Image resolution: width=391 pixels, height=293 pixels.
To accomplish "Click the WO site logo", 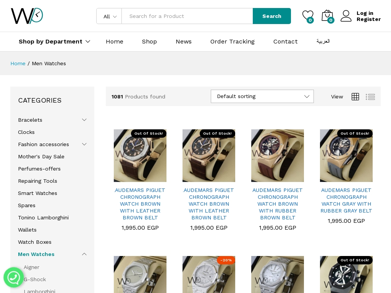I will 27,16.
